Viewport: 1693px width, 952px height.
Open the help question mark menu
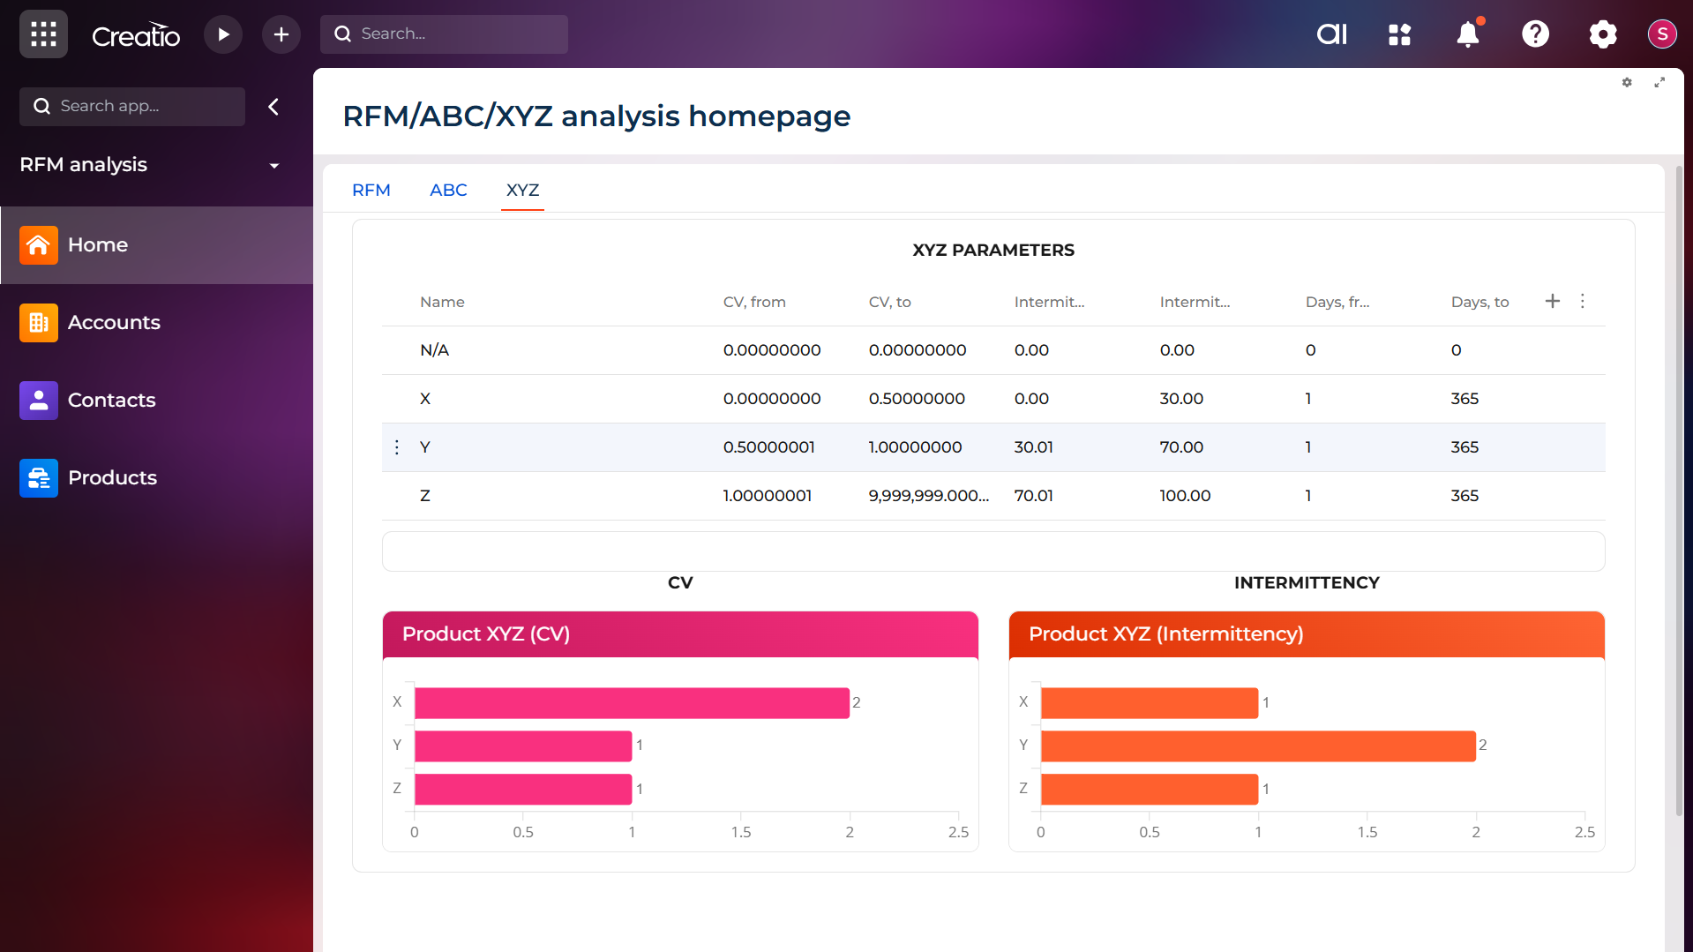1535,34
